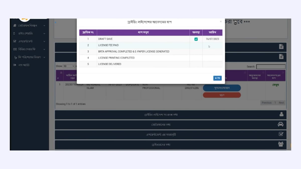
Task: Open the Show entries count dropdown
Action: 69,66
